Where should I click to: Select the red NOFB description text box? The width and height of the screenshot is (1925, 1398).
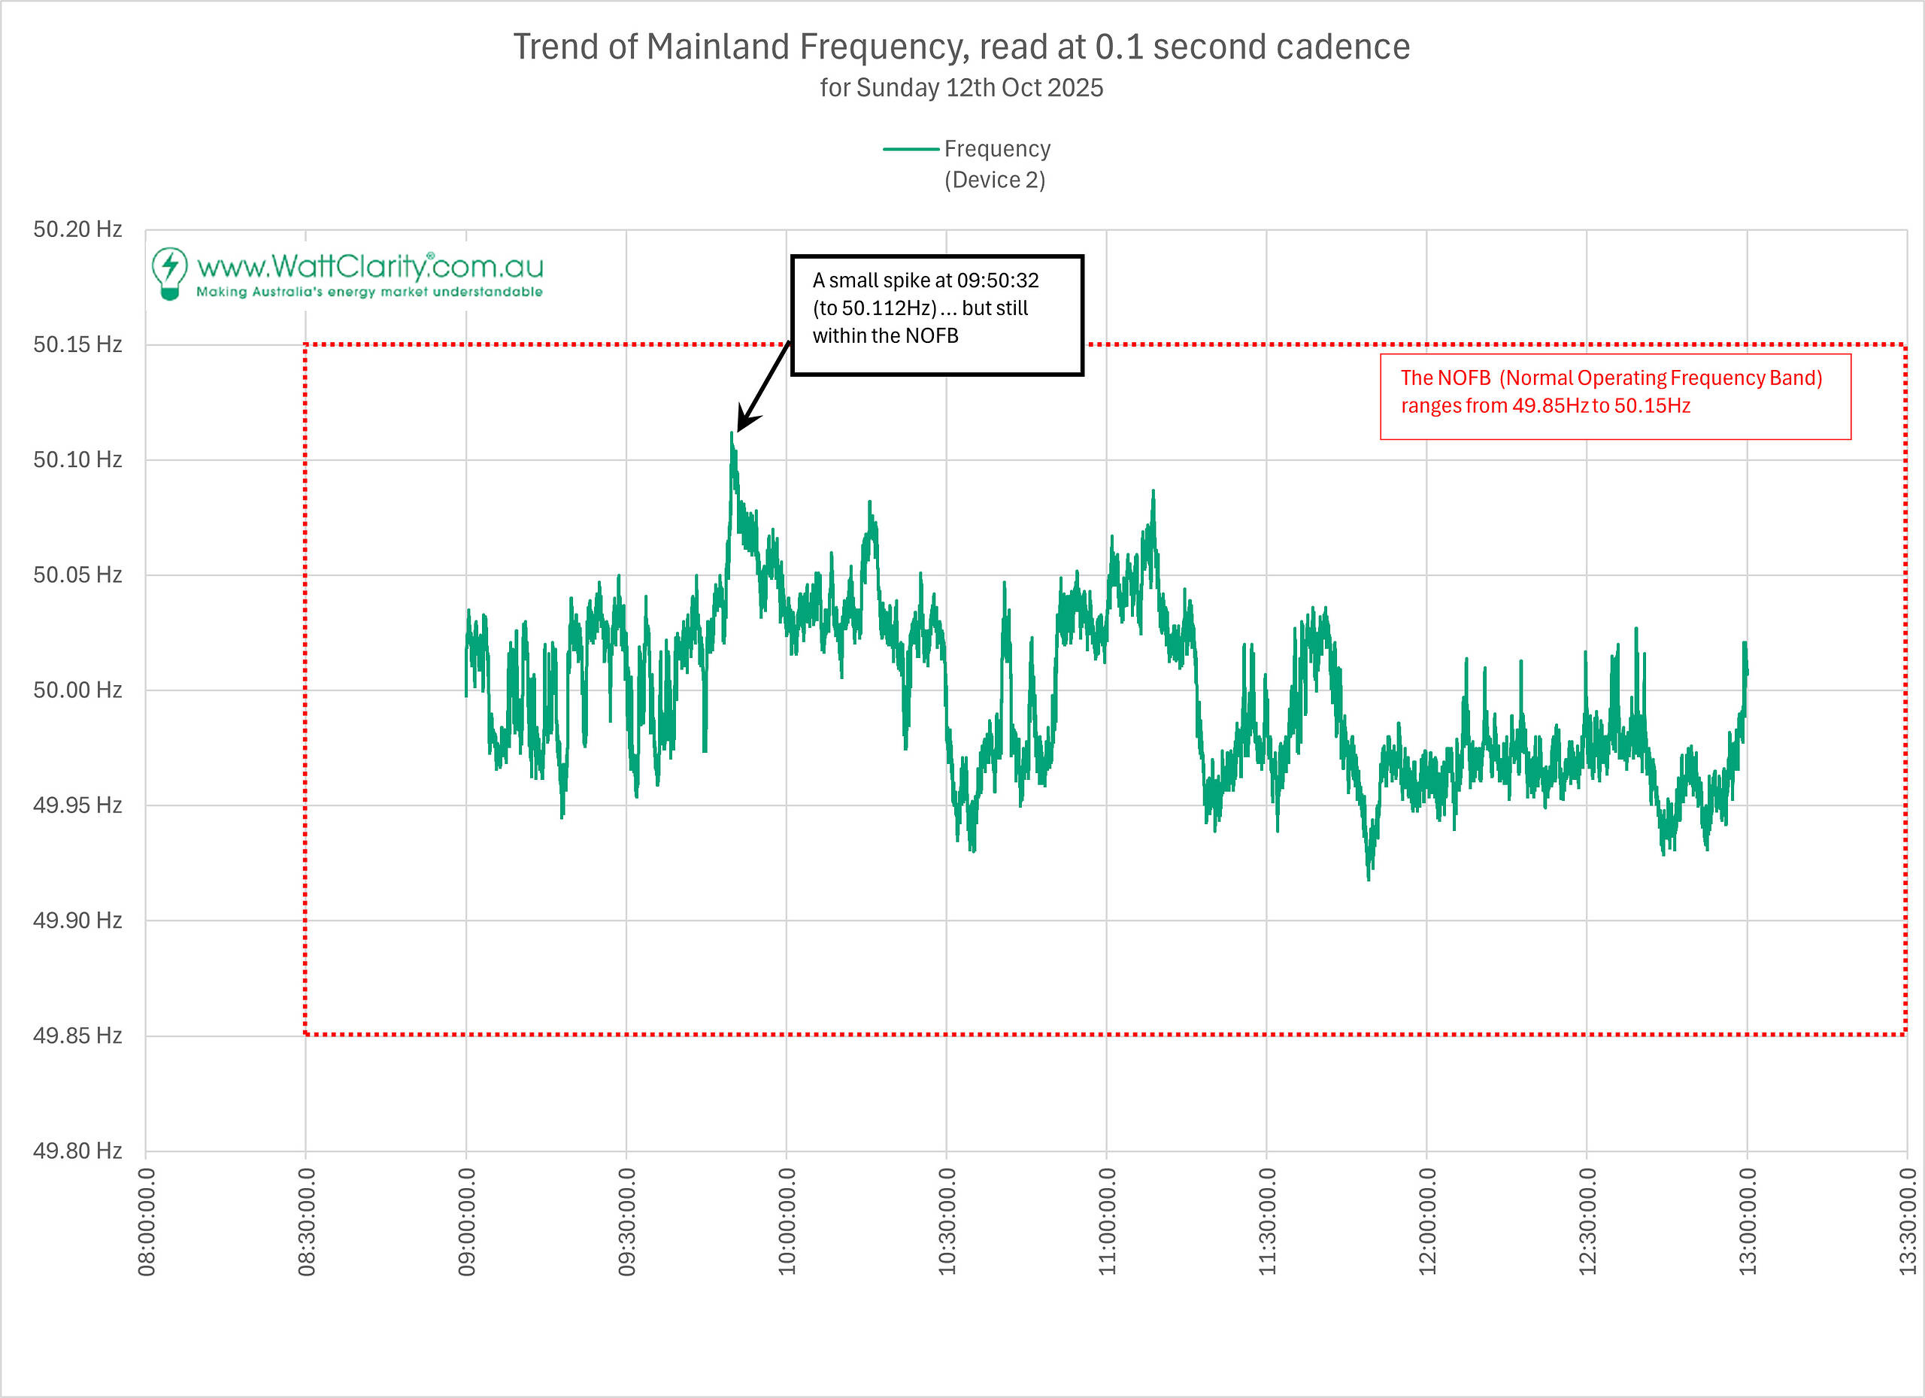click(1614, 396)
